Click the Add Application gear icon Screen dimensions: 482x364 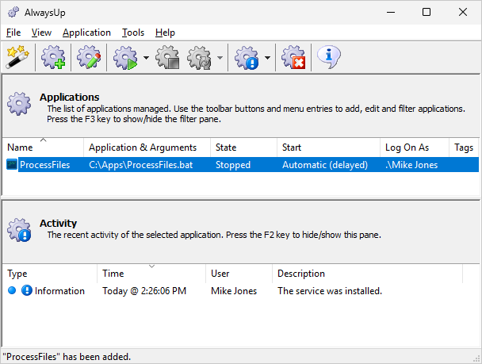53,57
